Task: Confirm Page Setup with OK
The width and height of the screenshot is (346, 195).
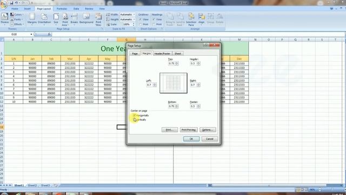Action: click(x=191, y=139)
